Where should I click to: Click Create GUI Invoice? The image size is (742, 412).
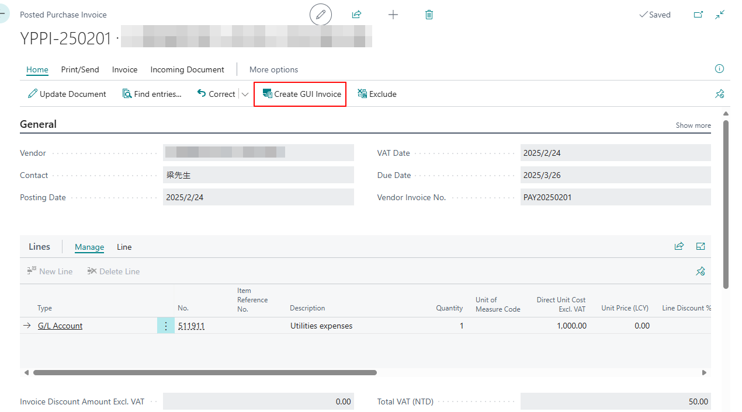point(300,94)
